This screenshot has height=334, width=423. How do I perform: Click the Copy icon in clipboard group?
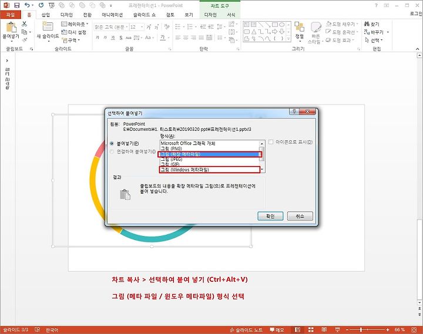24,32
